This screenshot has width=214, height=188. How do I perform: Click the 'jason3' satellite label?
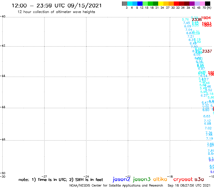(142, 179)
